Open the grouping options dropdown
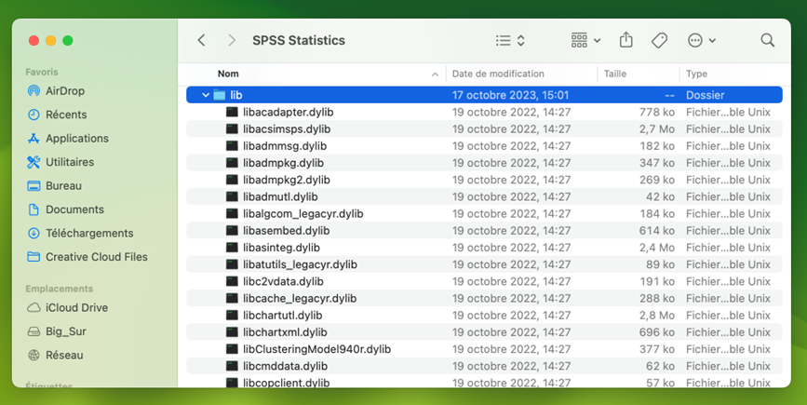Viewport: 807px width, 405px height. coord(585,41)
